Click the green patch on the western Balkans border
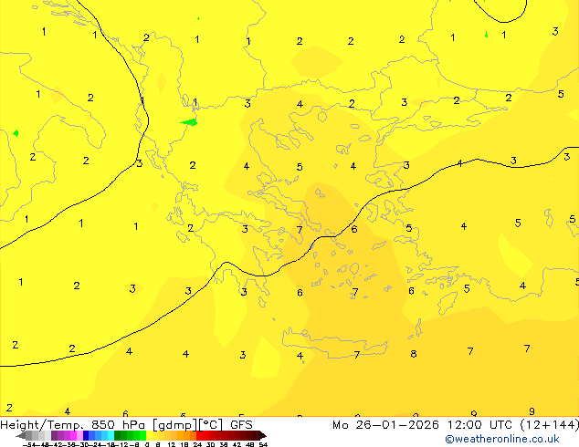 click(189, 122)
